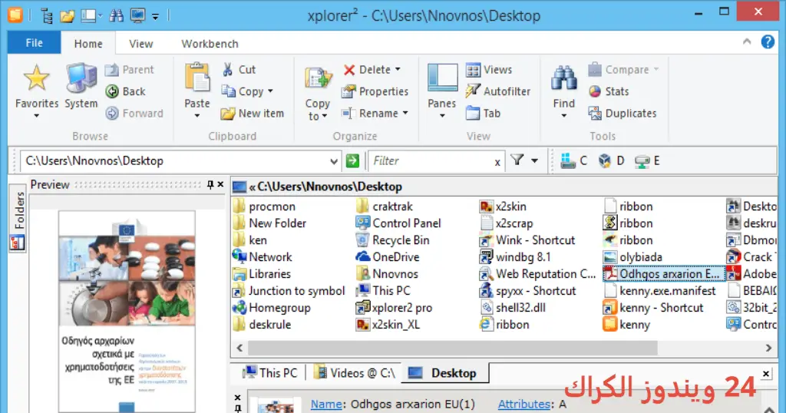Enable the Autofilter tool
The width and height of the screenshot is (786, 413).
497,91
